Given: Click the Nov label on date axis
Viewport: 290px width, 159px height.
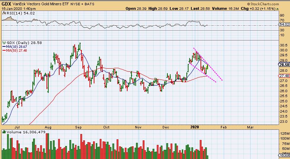Looking at the screenshot, I should pos(138,127).
